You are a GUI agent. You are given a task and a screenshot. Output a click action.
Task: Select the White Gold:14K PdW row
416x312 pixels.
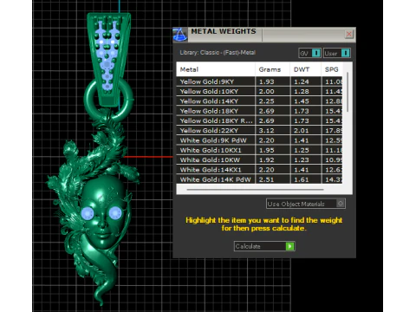pos(259,179)
